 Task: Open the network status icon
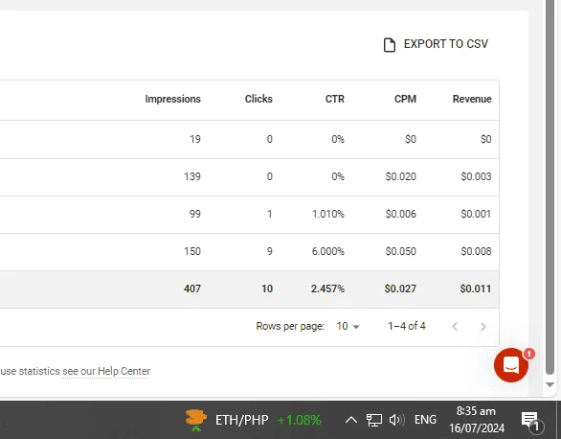click(374, 420)
